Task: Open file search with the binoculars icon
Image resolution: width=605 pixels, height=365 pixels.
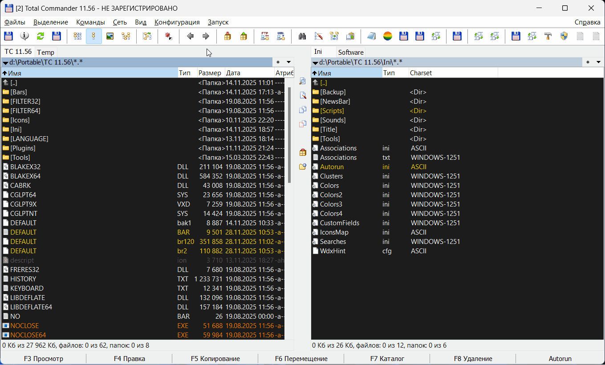Action: (x=302, y=36)
